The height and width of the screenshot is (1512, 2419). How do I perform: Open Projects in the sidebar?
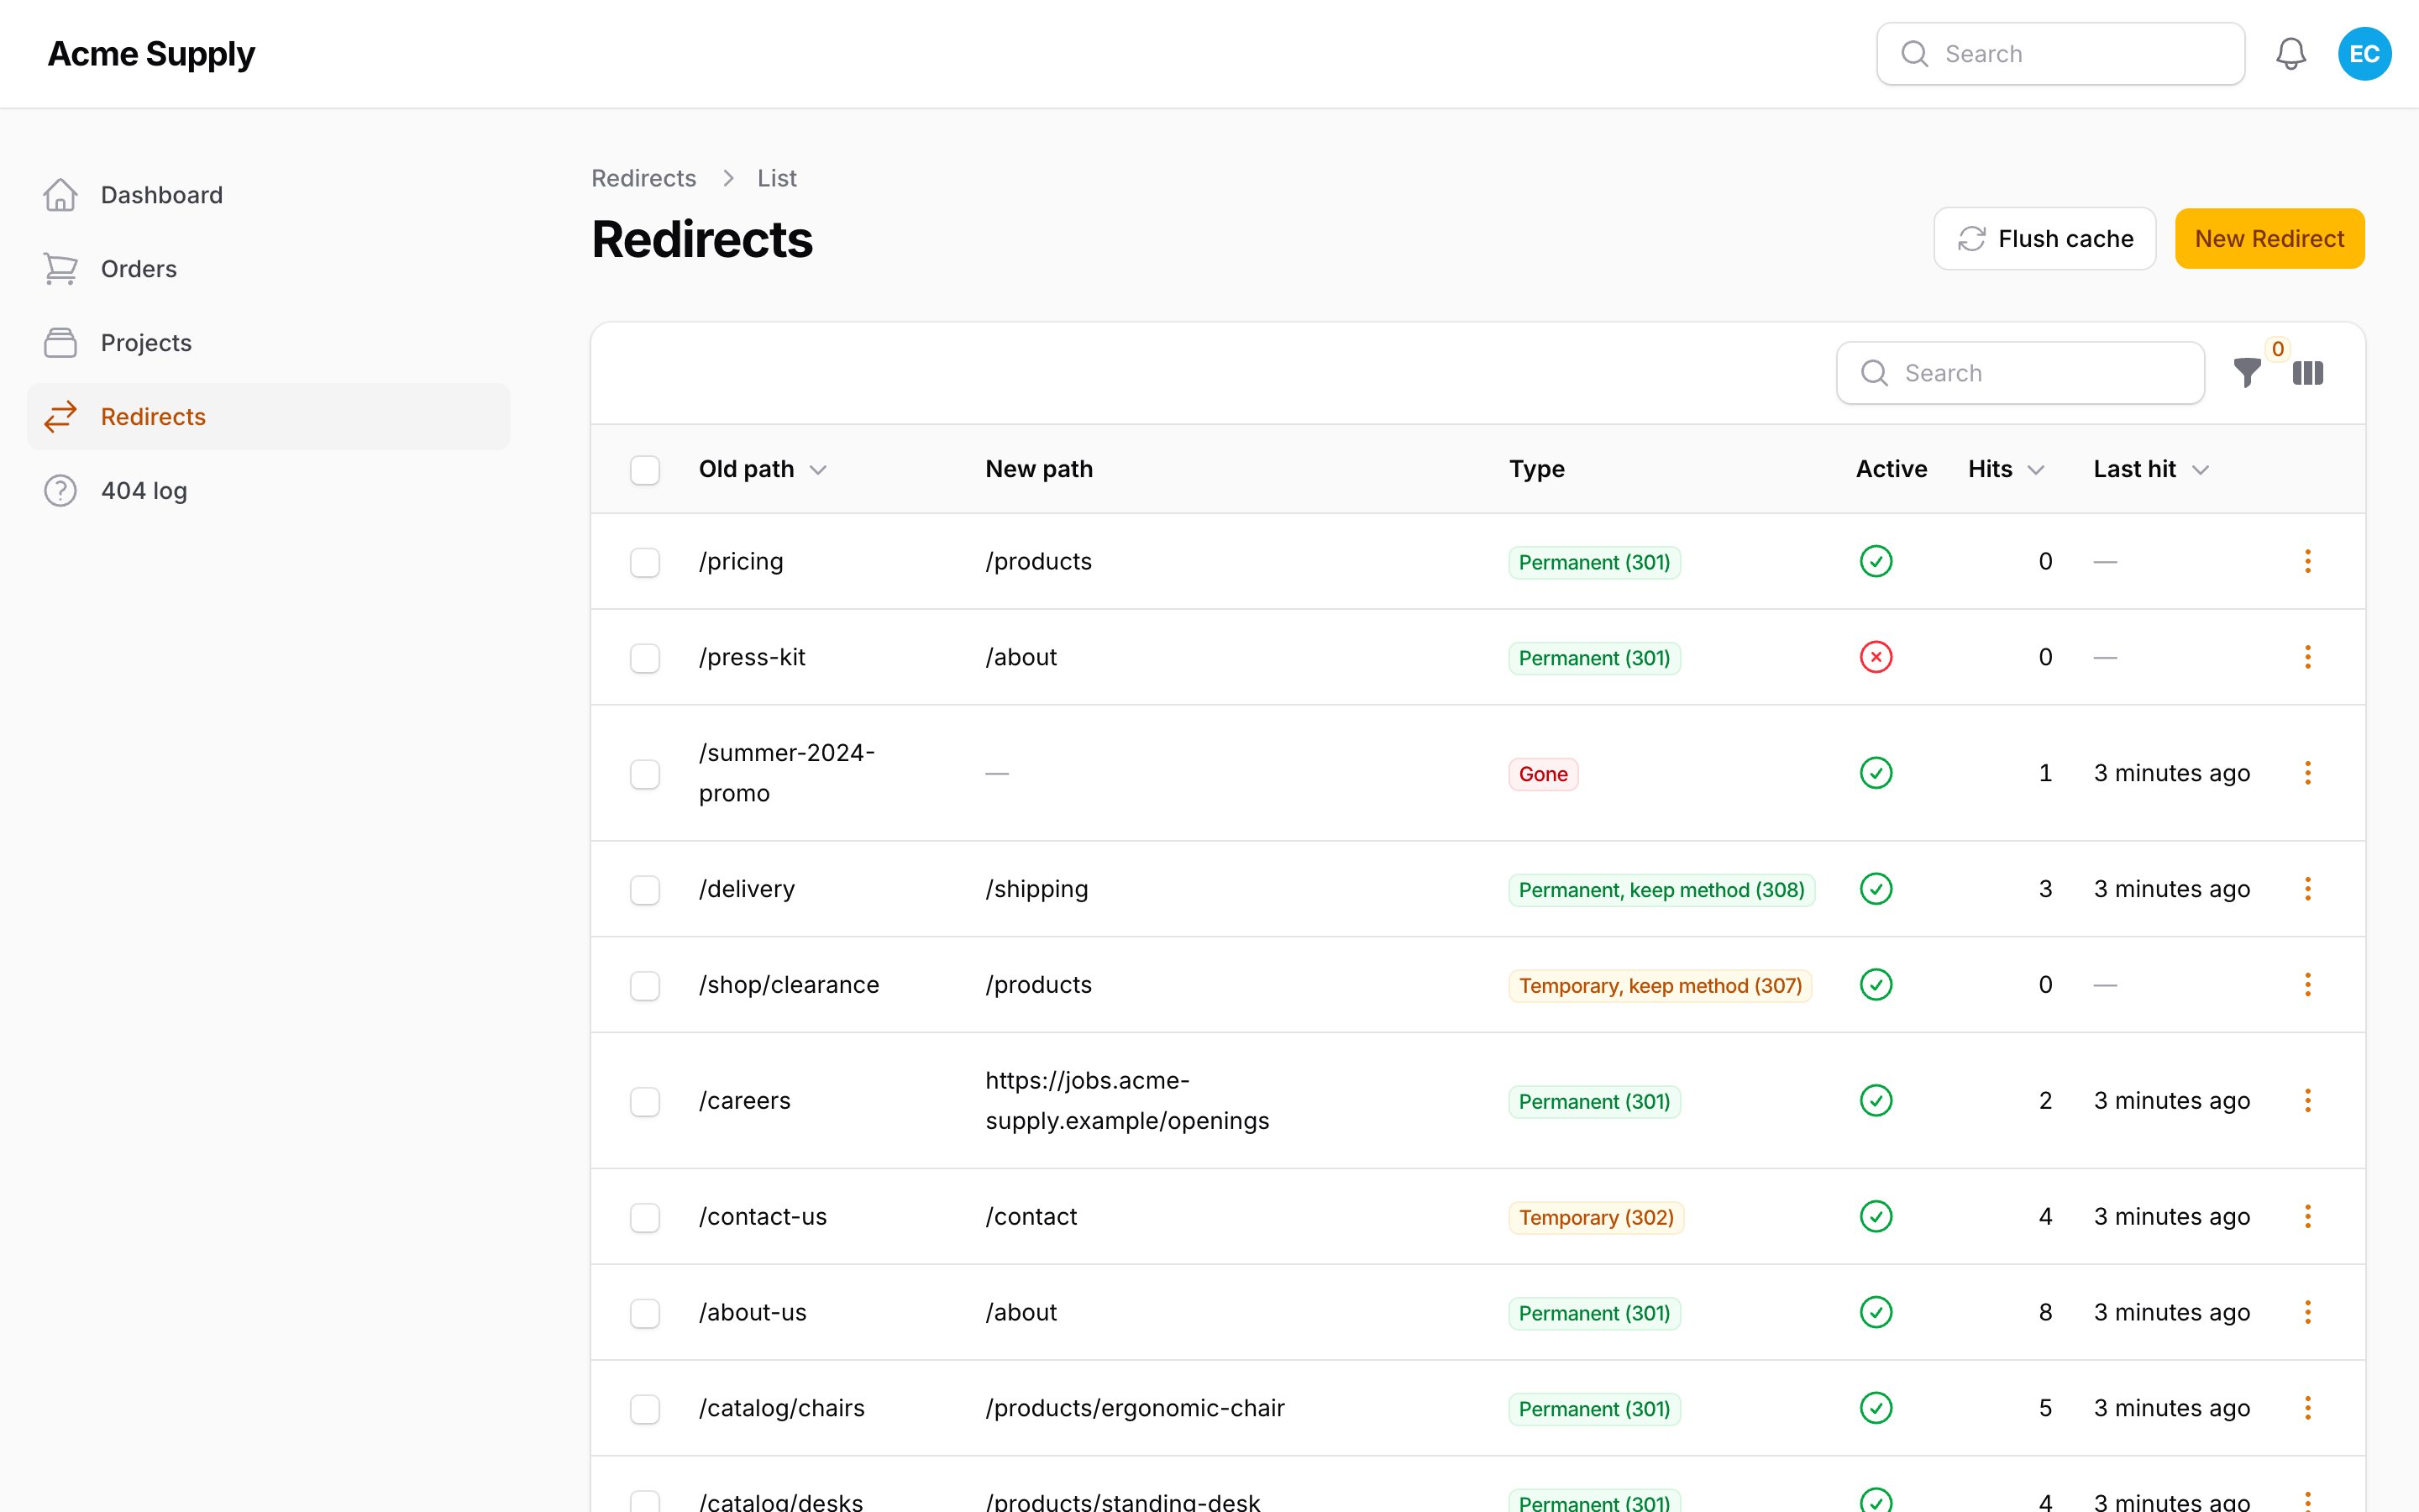[268, 343]
